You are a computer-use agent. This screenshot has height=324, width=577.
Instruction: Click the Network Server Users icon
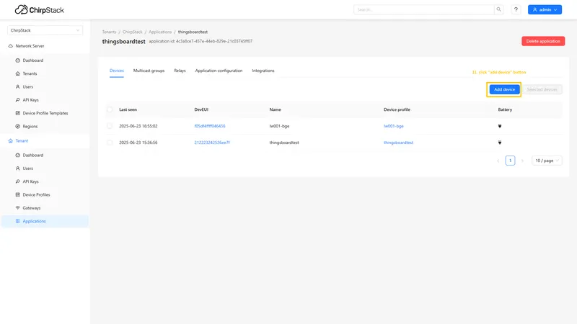coord(17,86)
